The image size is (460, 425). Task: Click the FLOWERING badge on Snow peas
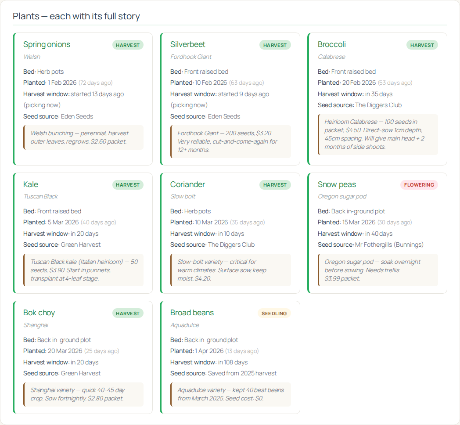point(419,185)
